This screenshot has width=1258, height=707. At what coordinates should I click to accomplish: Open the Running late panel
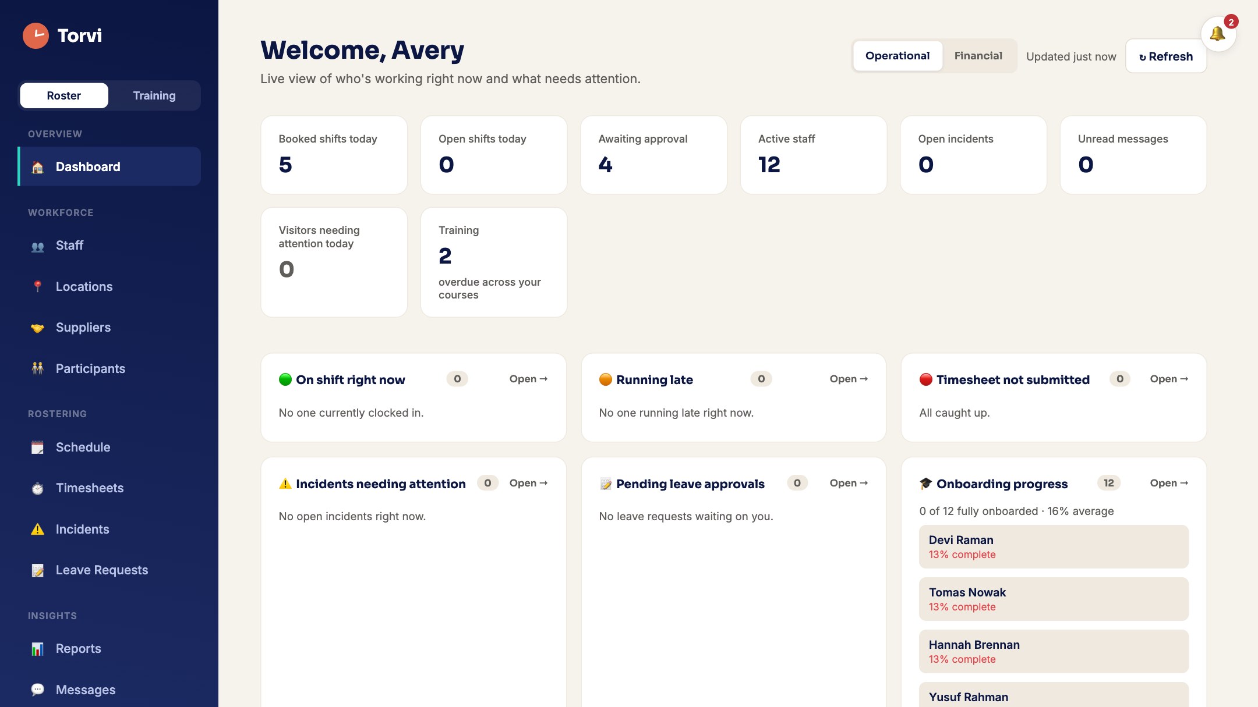849,379
